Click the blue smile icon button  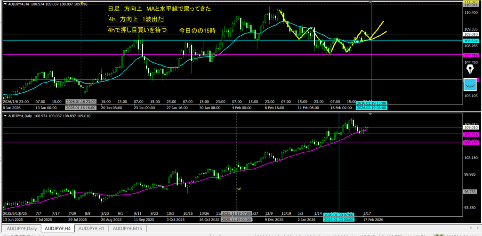tap(469, 85)
